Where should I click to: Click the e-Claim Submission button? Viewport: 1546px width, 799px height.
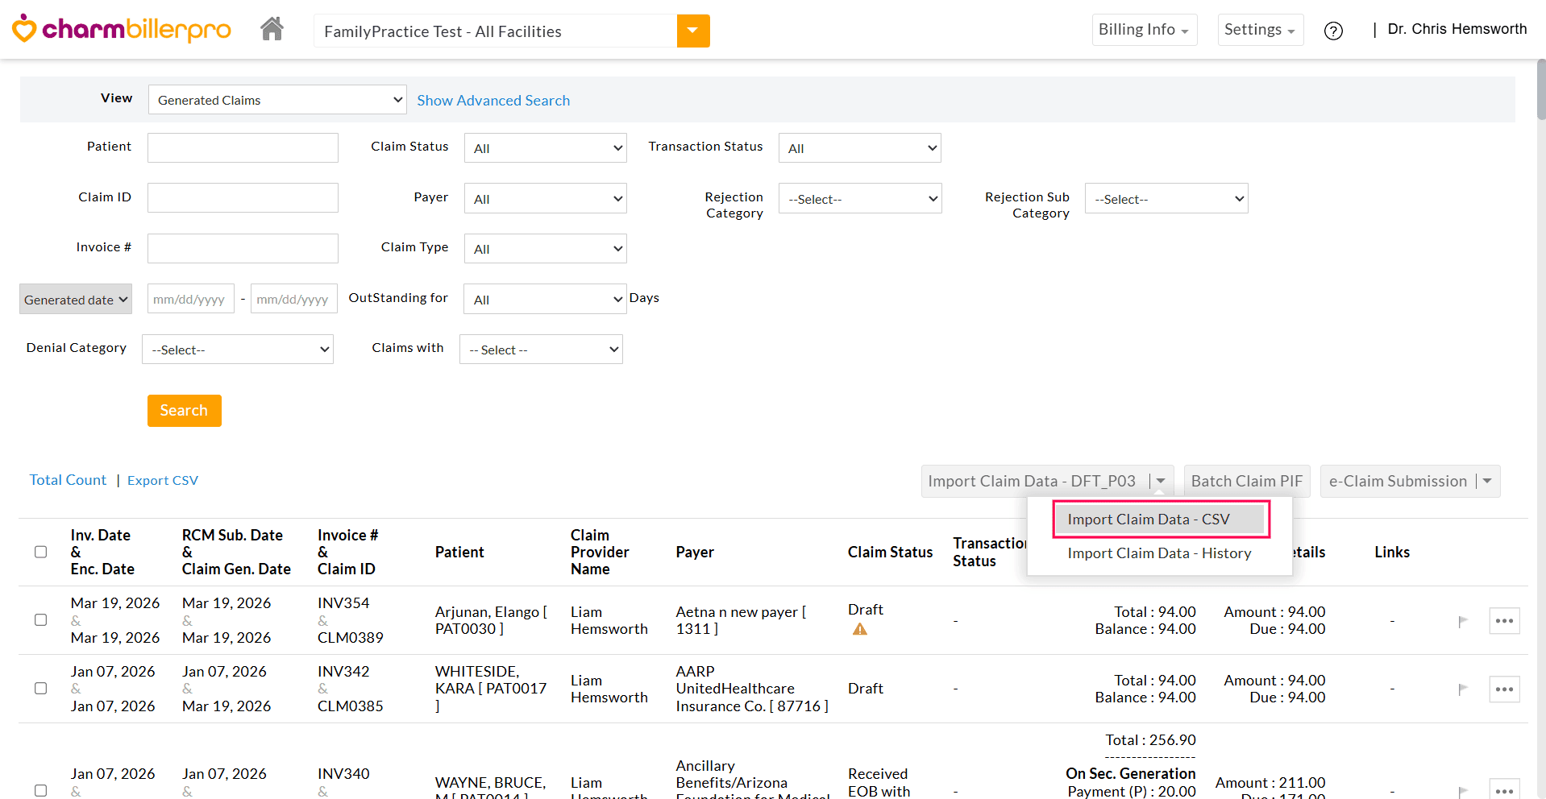[x=1398, y=481]
